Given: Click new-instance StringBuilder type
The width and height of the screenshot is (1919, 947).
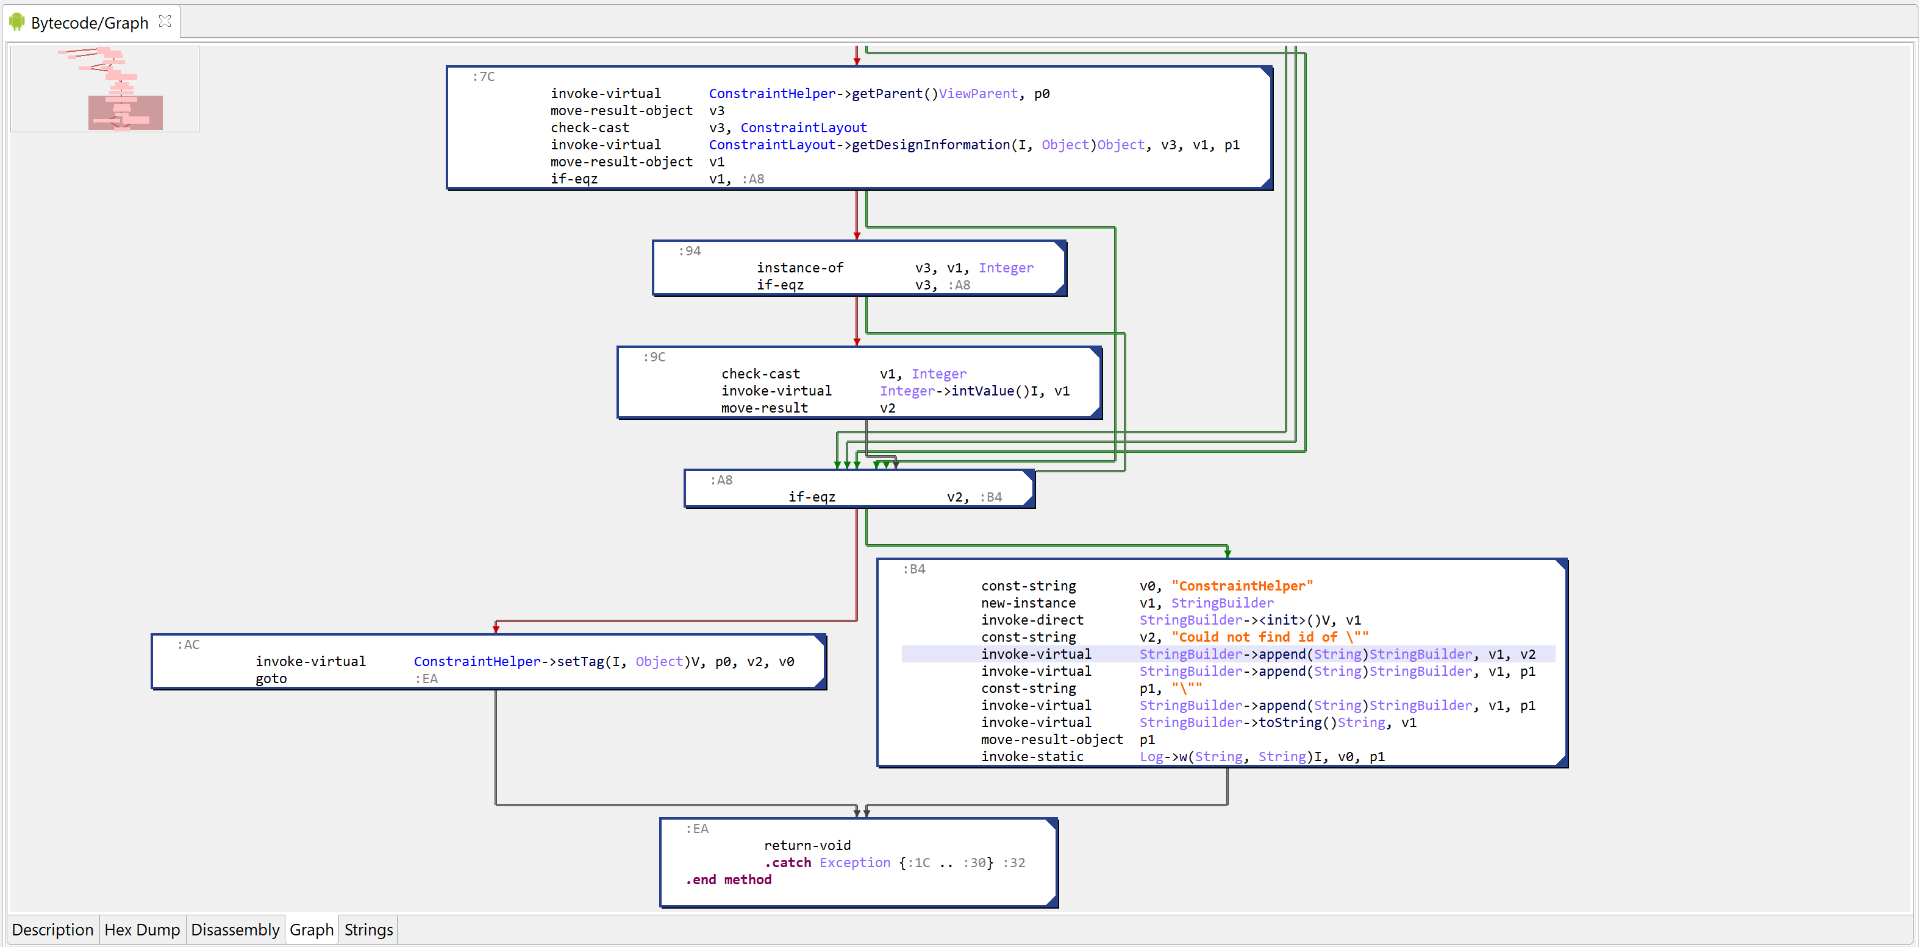Looking at the screenshot, I should [1223, 604].
